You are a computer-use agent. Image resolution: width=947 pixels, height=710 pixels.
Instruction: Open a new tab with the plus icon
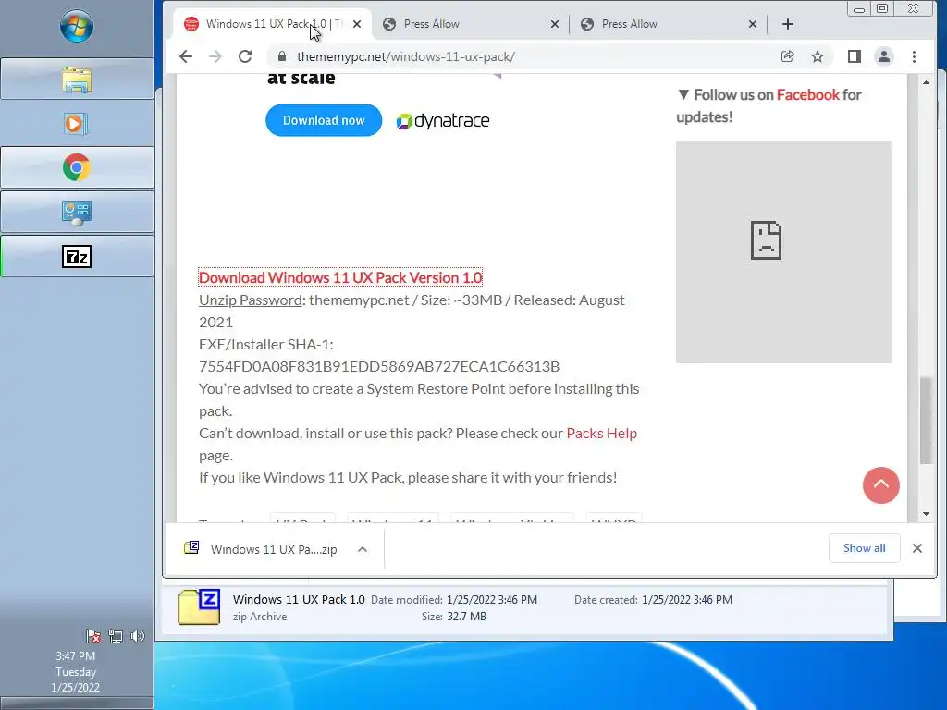click(788, 24)
